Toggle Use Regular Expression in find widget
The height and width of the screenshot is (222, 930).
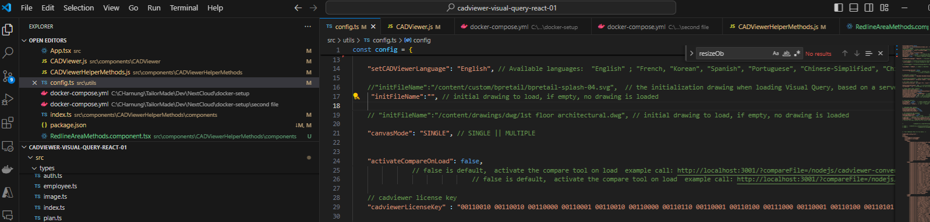tap(797, 53)
